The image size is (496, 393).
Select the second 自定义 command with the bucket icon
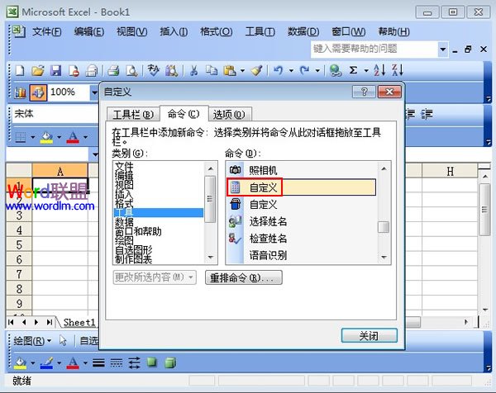coord(302,205)
